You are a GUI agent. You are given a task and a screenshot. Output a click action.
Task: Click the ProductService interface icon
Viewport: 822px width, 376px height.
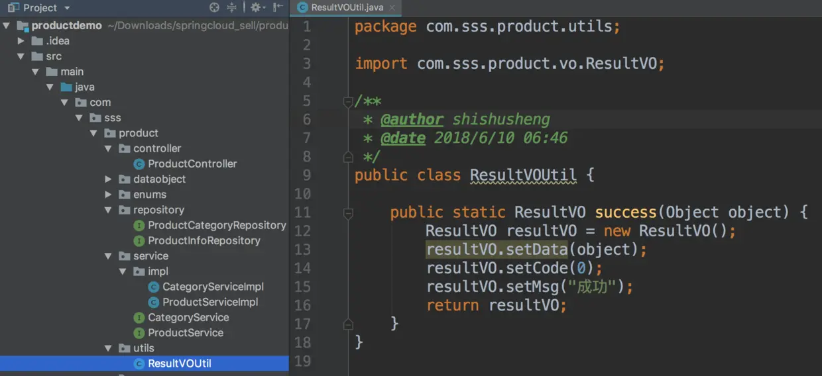[139, 332]
